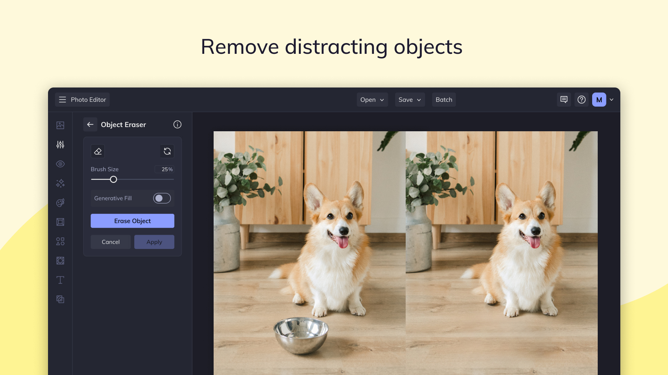Image resolution: width=668 pixels, height=375 pixels.
Task: Click the Brush Size slider handle
Action: click(x=113, y=180)
